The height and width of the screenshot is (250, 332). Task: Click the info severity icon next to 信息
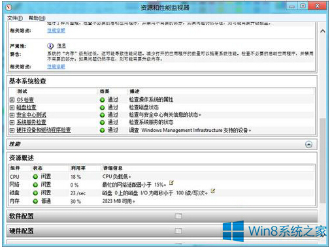pos(50,46)
